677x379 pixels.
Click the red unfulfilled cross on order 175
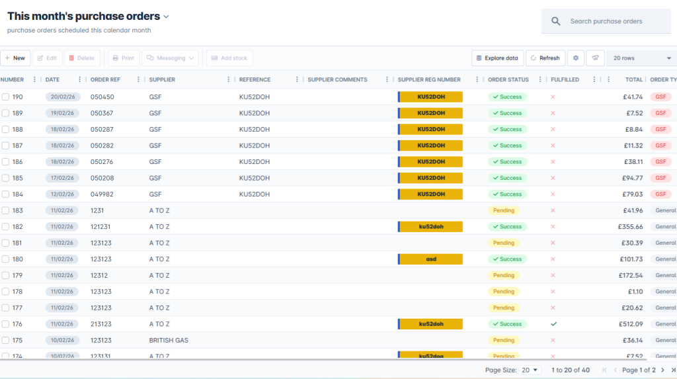(x=553, y=340)
